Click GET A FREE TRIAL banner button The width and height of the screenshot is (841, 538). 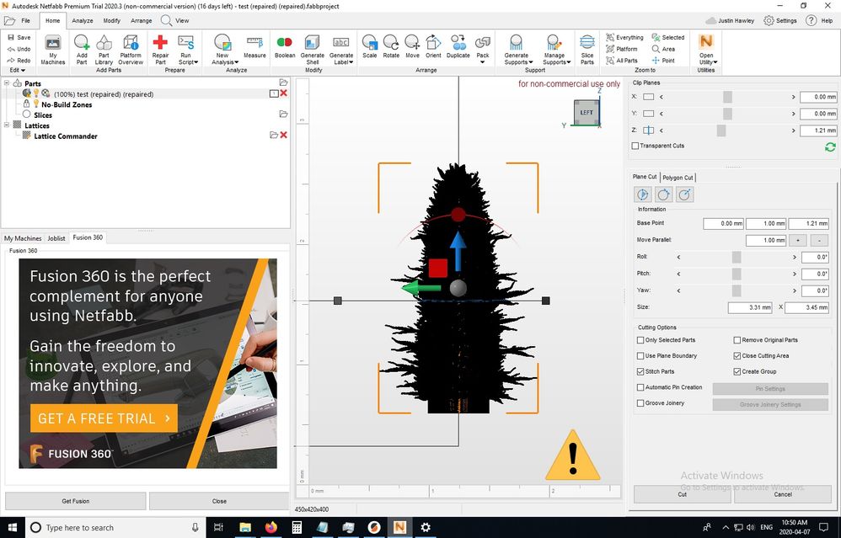tap(104, 418)
